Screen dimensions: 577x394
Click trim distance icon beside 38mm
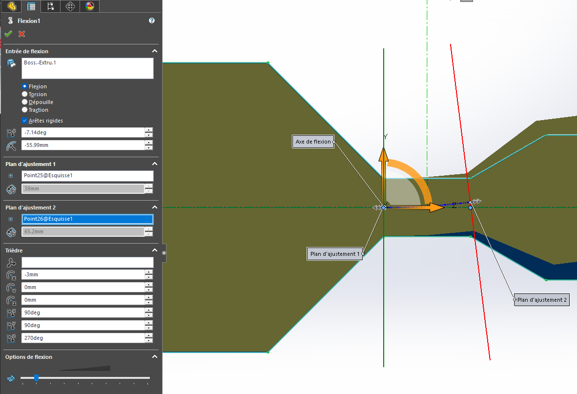point(11,189)
